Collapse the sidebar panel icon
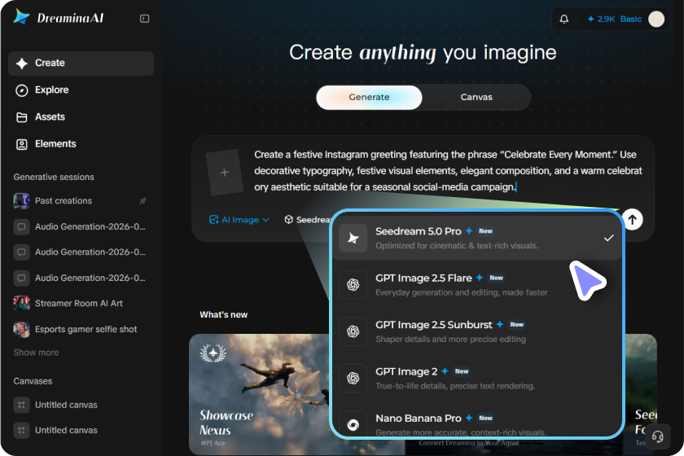The image size is (684, 456). click(144, 19)
